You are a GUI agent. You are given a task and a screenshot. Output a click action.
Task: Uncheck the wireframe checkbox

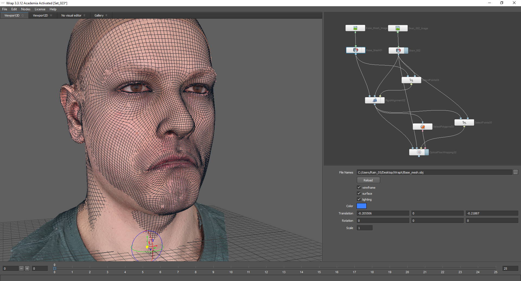pos(359,187)
